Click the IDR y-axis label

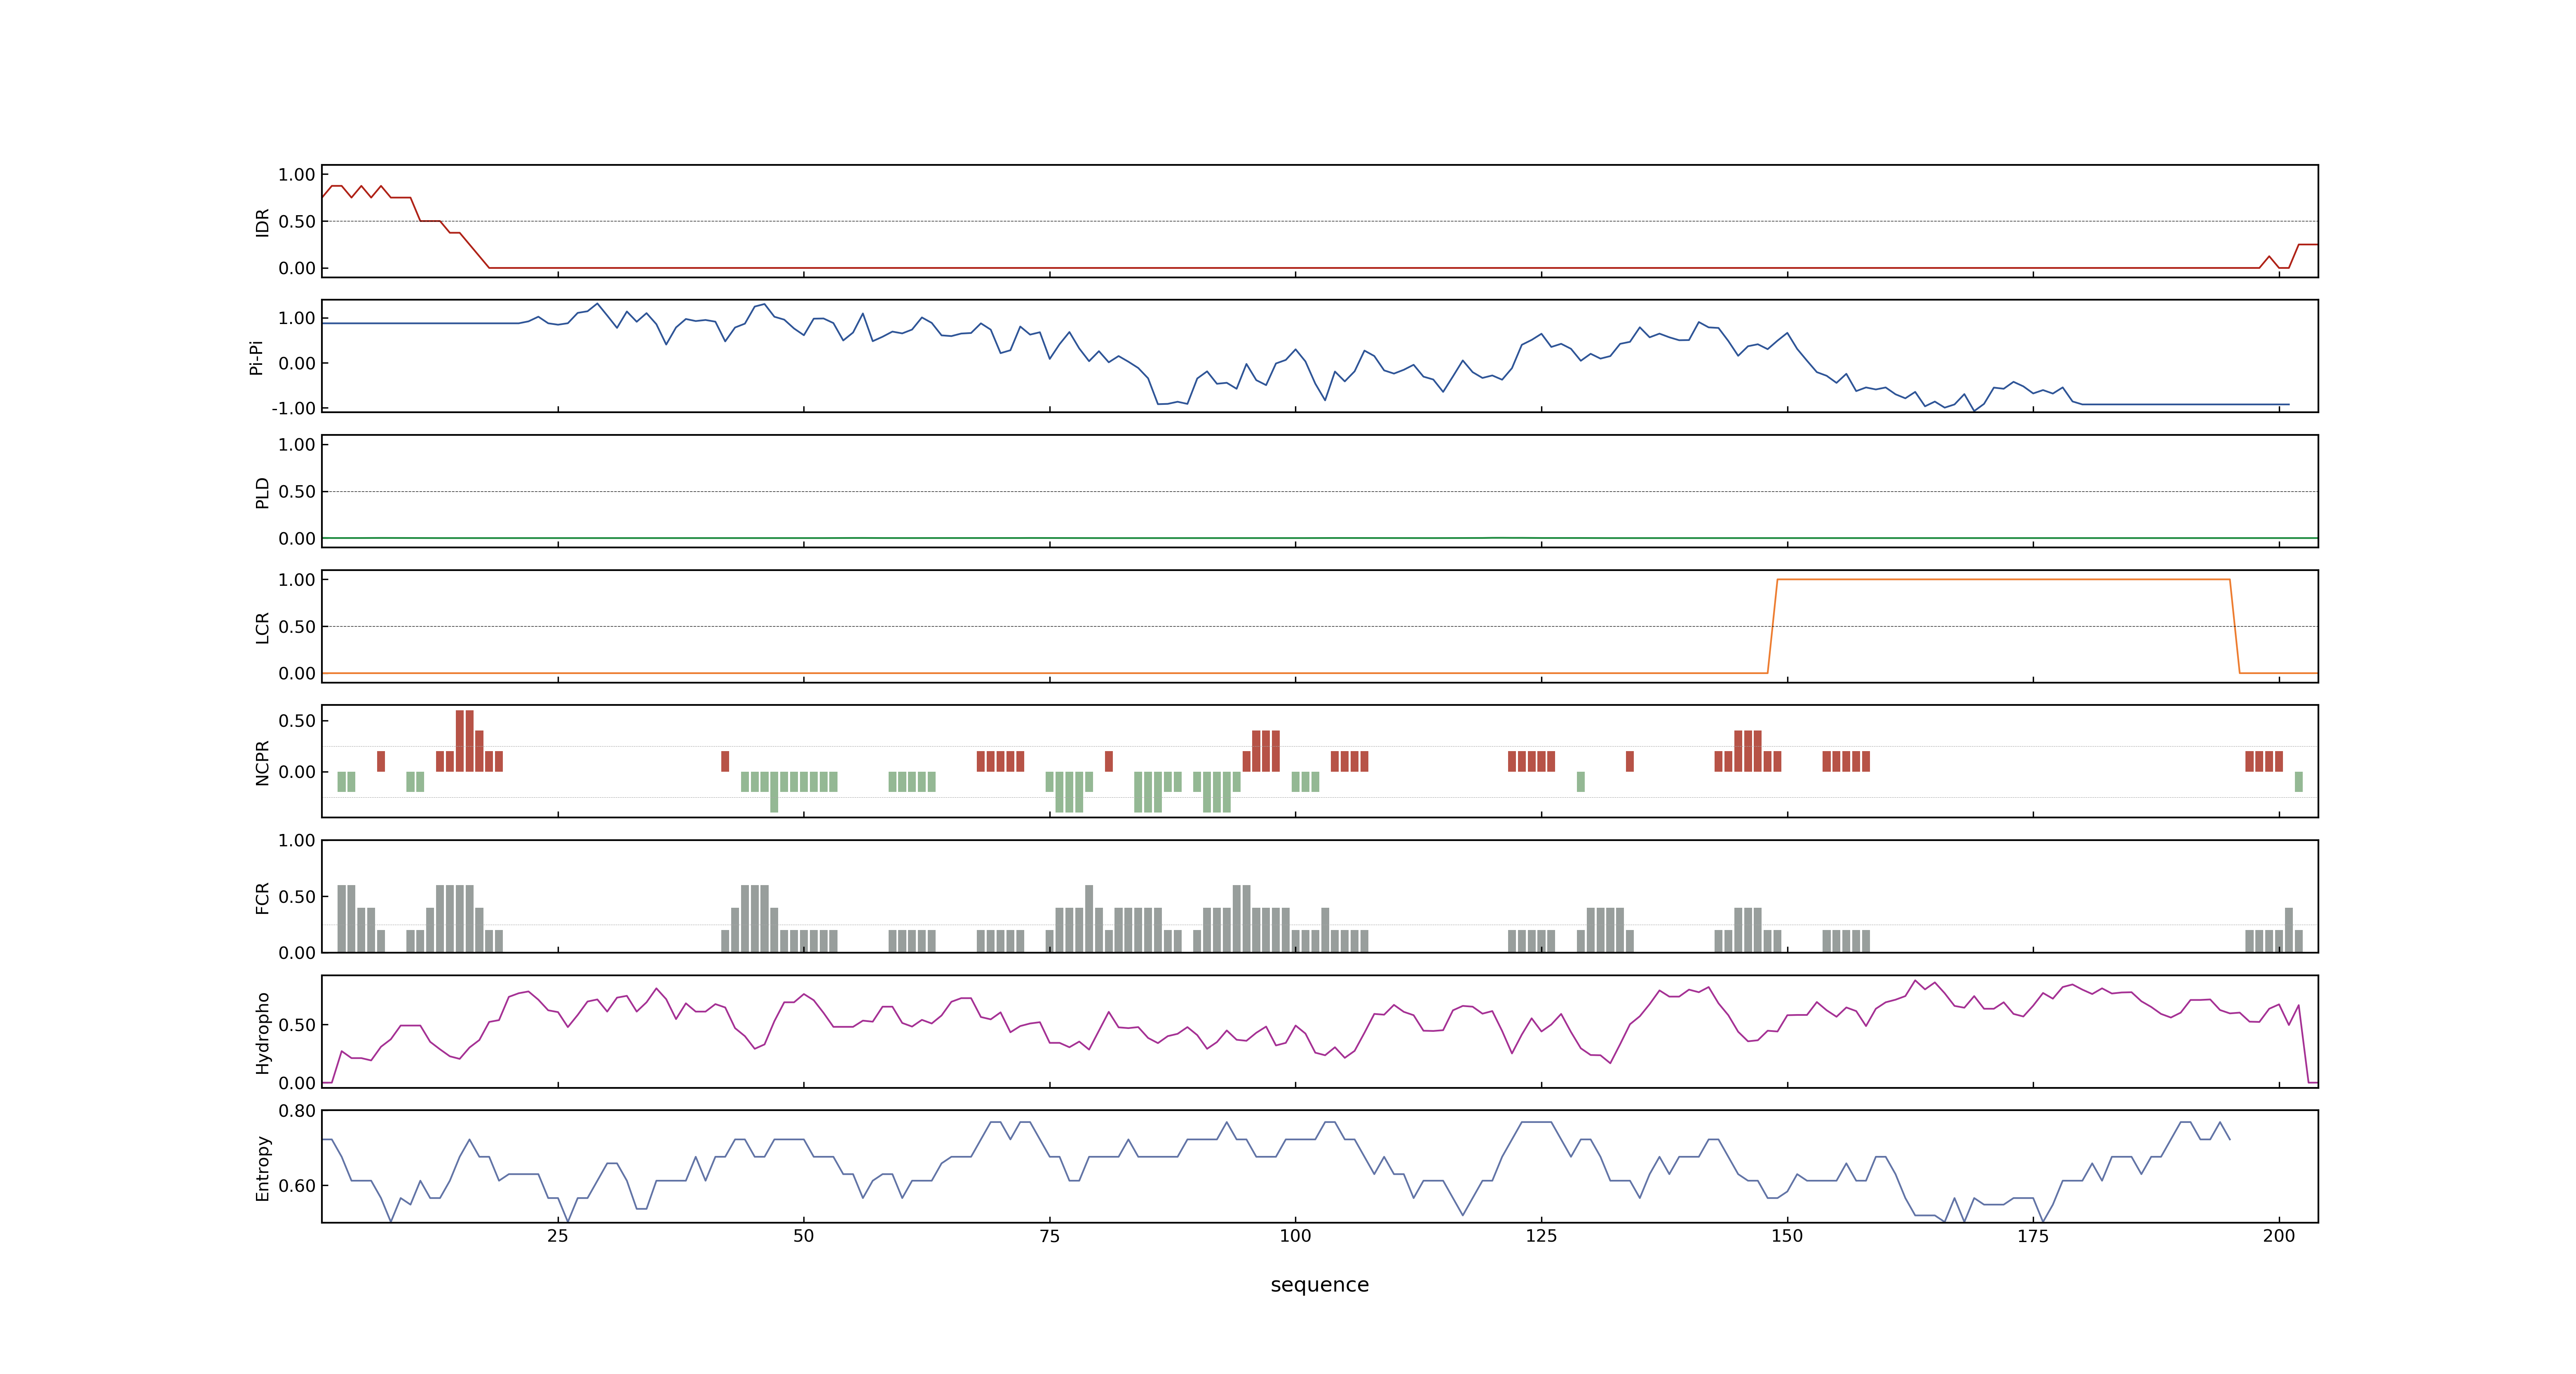point(262,222)
